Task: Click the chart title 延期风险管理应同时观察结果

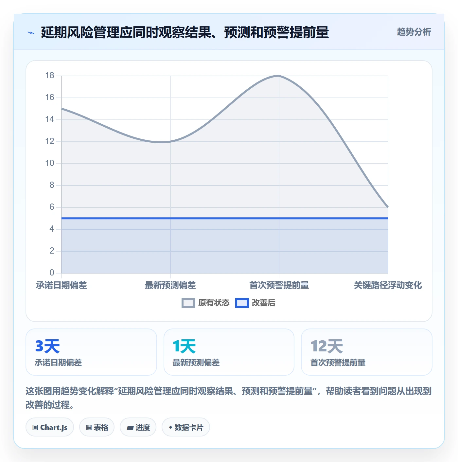Action: 185,32
